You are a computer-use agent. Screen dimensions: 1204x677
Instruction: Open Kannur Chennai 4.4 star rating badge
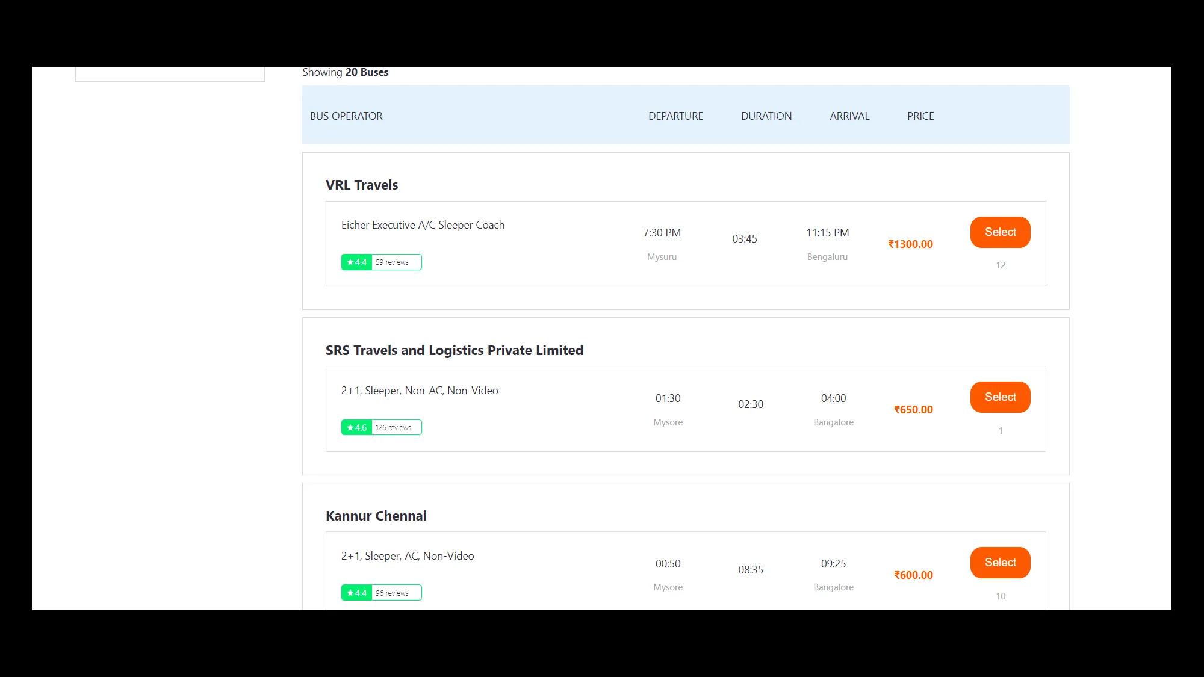[x=356, y=593]
